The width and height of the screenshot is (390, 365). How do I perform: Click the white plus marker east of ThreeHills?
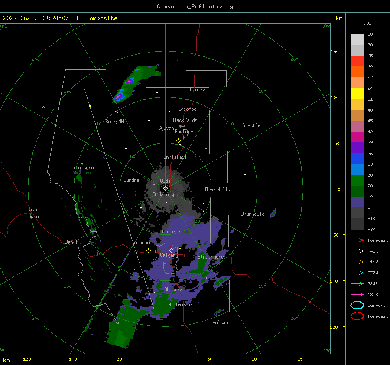[x=245, y=174]
